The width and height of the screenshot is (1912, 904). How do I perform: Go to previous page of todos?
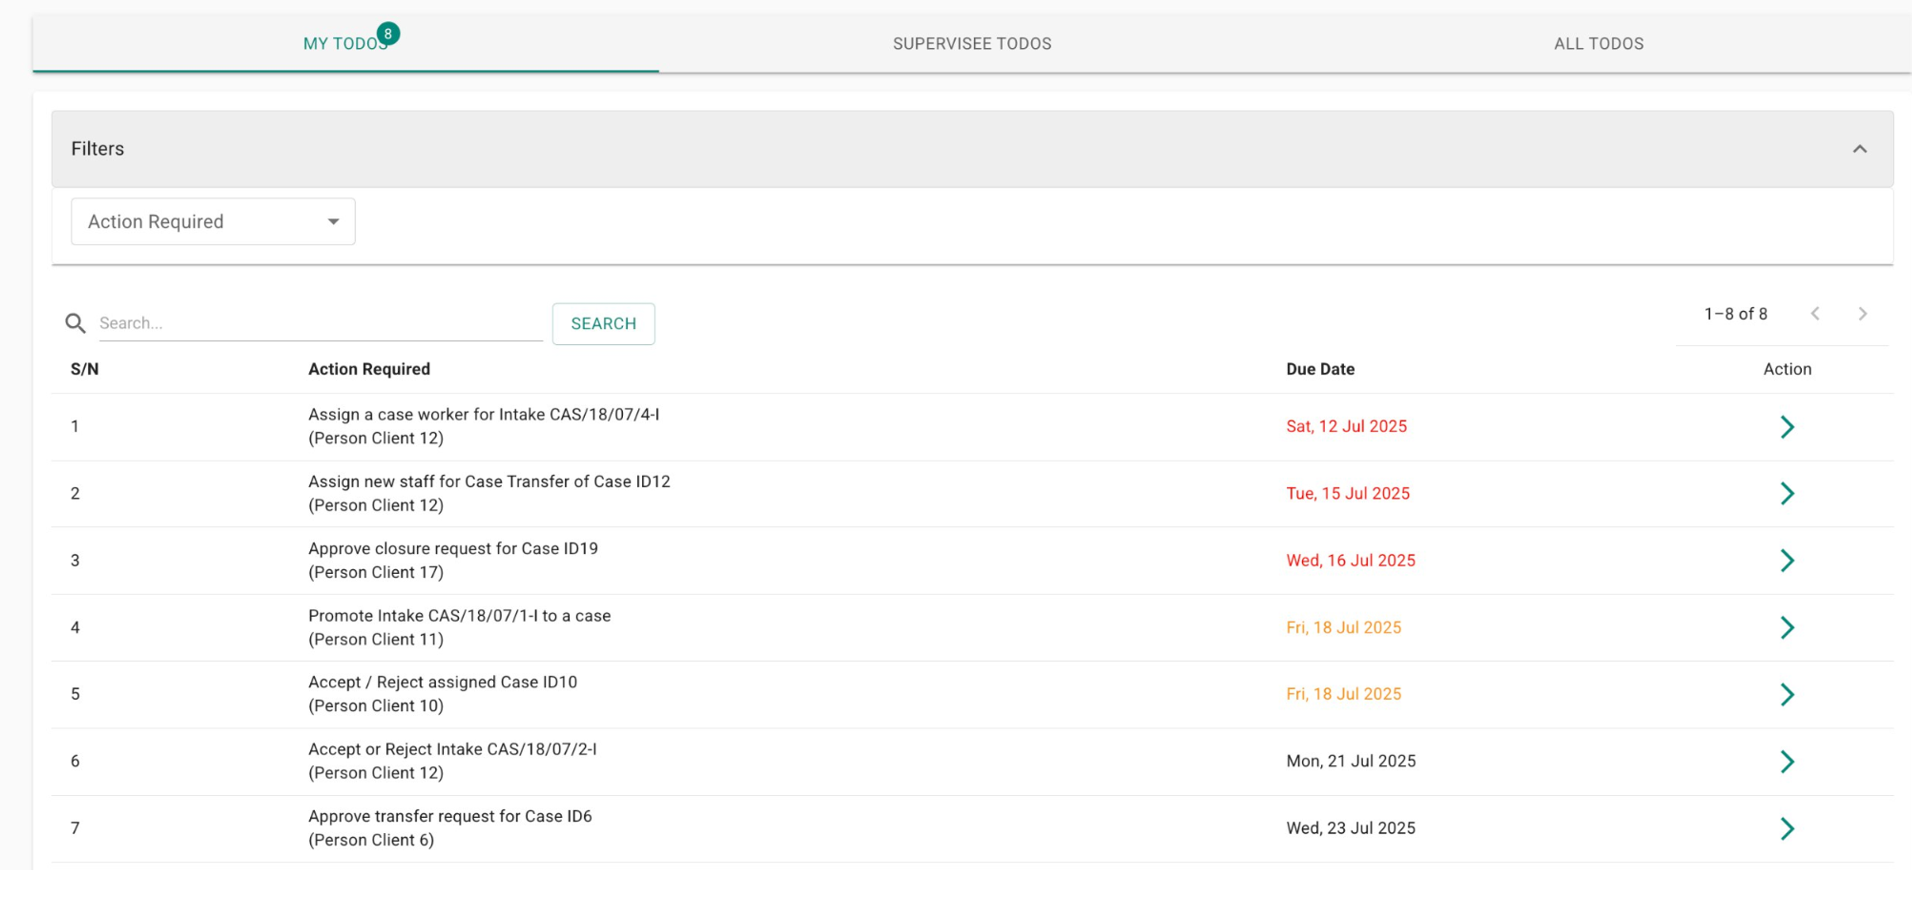[1815, 314]
